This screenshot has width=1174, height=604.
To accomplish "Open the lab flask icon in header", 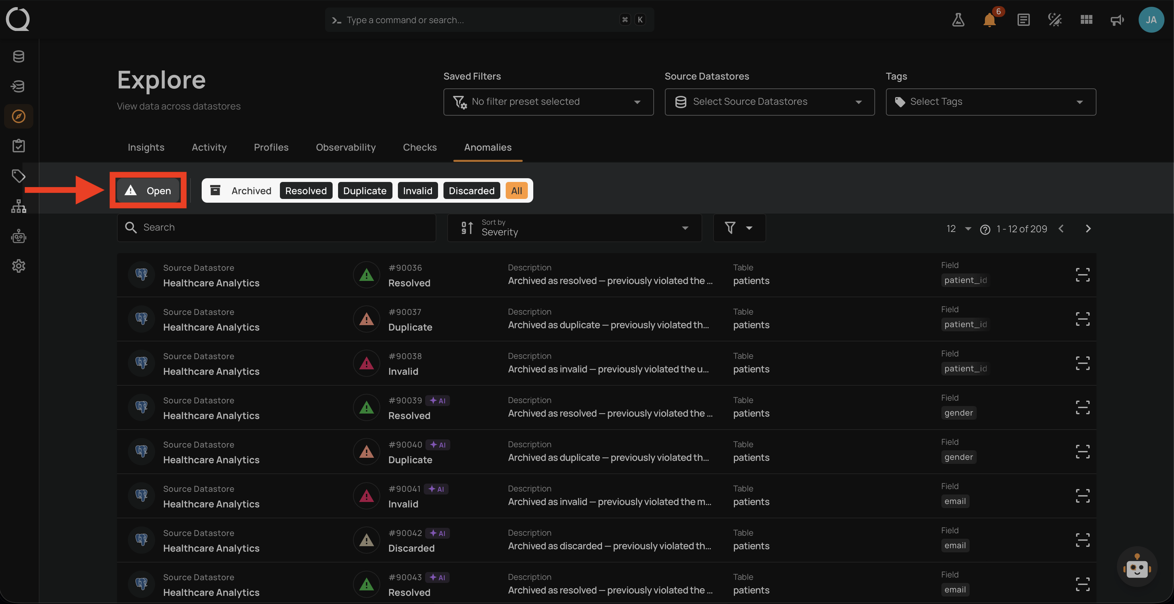I will coord(958,20).
